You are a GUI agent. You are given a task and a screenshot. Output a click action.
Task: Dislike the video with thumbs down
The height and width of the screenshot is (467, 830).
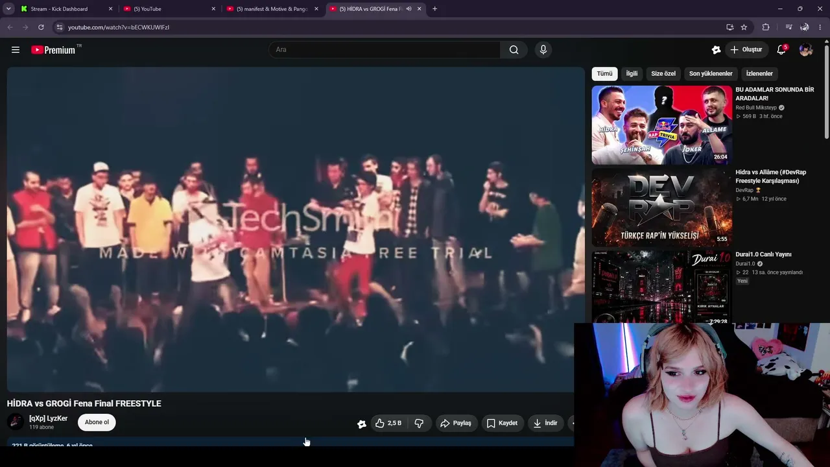tap(419, 423)
